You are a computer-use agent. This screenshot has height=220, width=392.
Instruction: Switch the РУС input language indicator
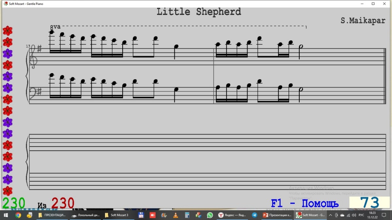tap(361, 215)
